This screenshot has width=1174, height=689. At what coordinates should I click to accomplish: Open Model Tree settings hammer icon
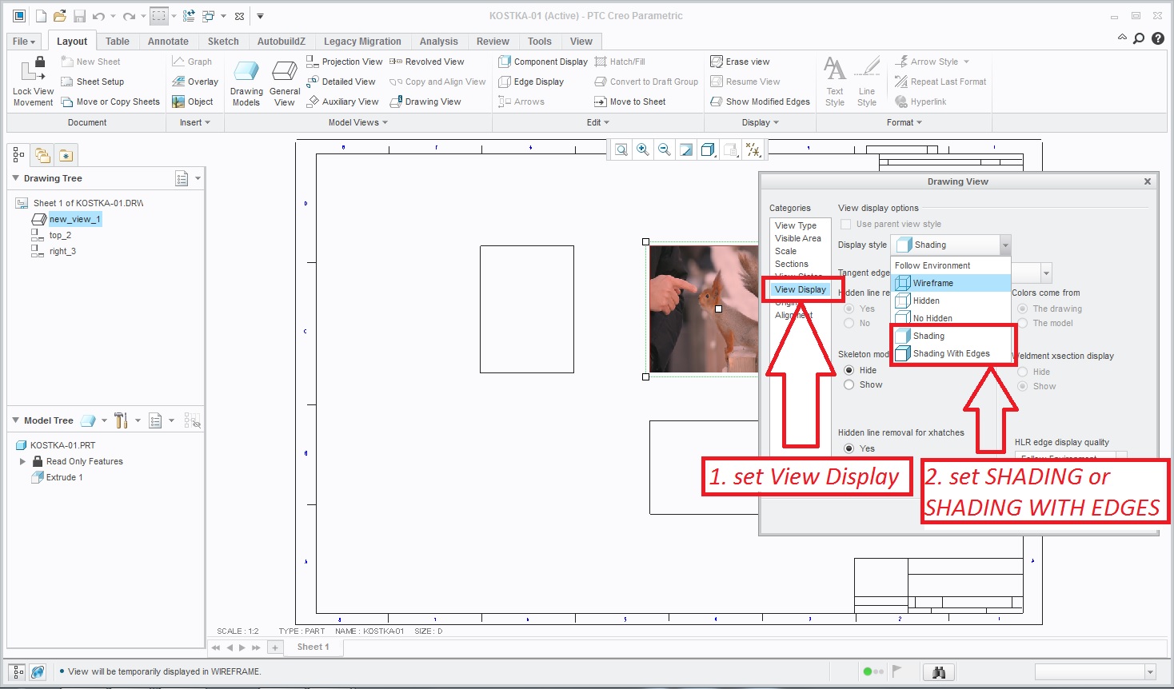tap(121, 420)
